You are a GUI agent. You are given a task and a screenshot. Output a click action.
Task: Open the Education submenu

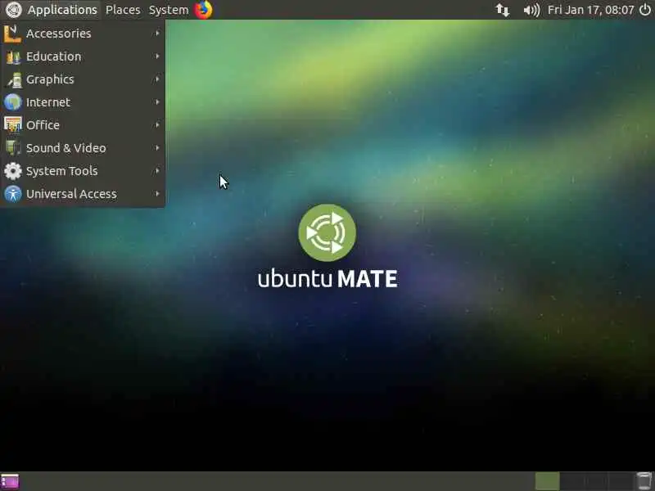pos(83,56)
